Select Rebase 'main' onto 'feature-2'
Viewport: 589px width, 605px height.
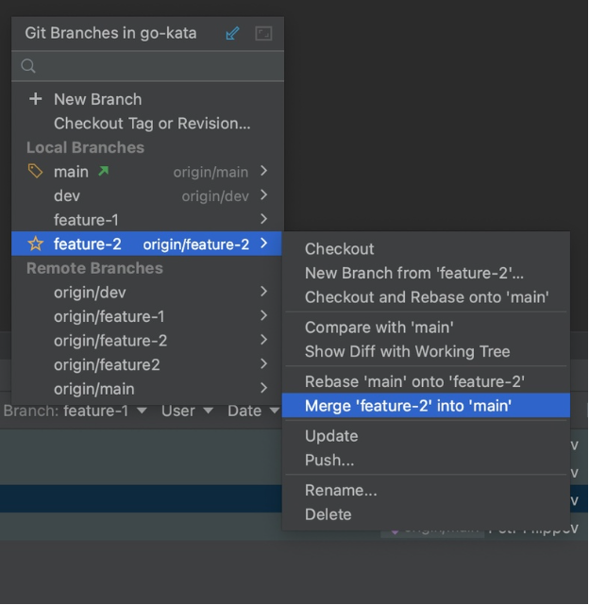pyautogui.click(x=414, y=381)
